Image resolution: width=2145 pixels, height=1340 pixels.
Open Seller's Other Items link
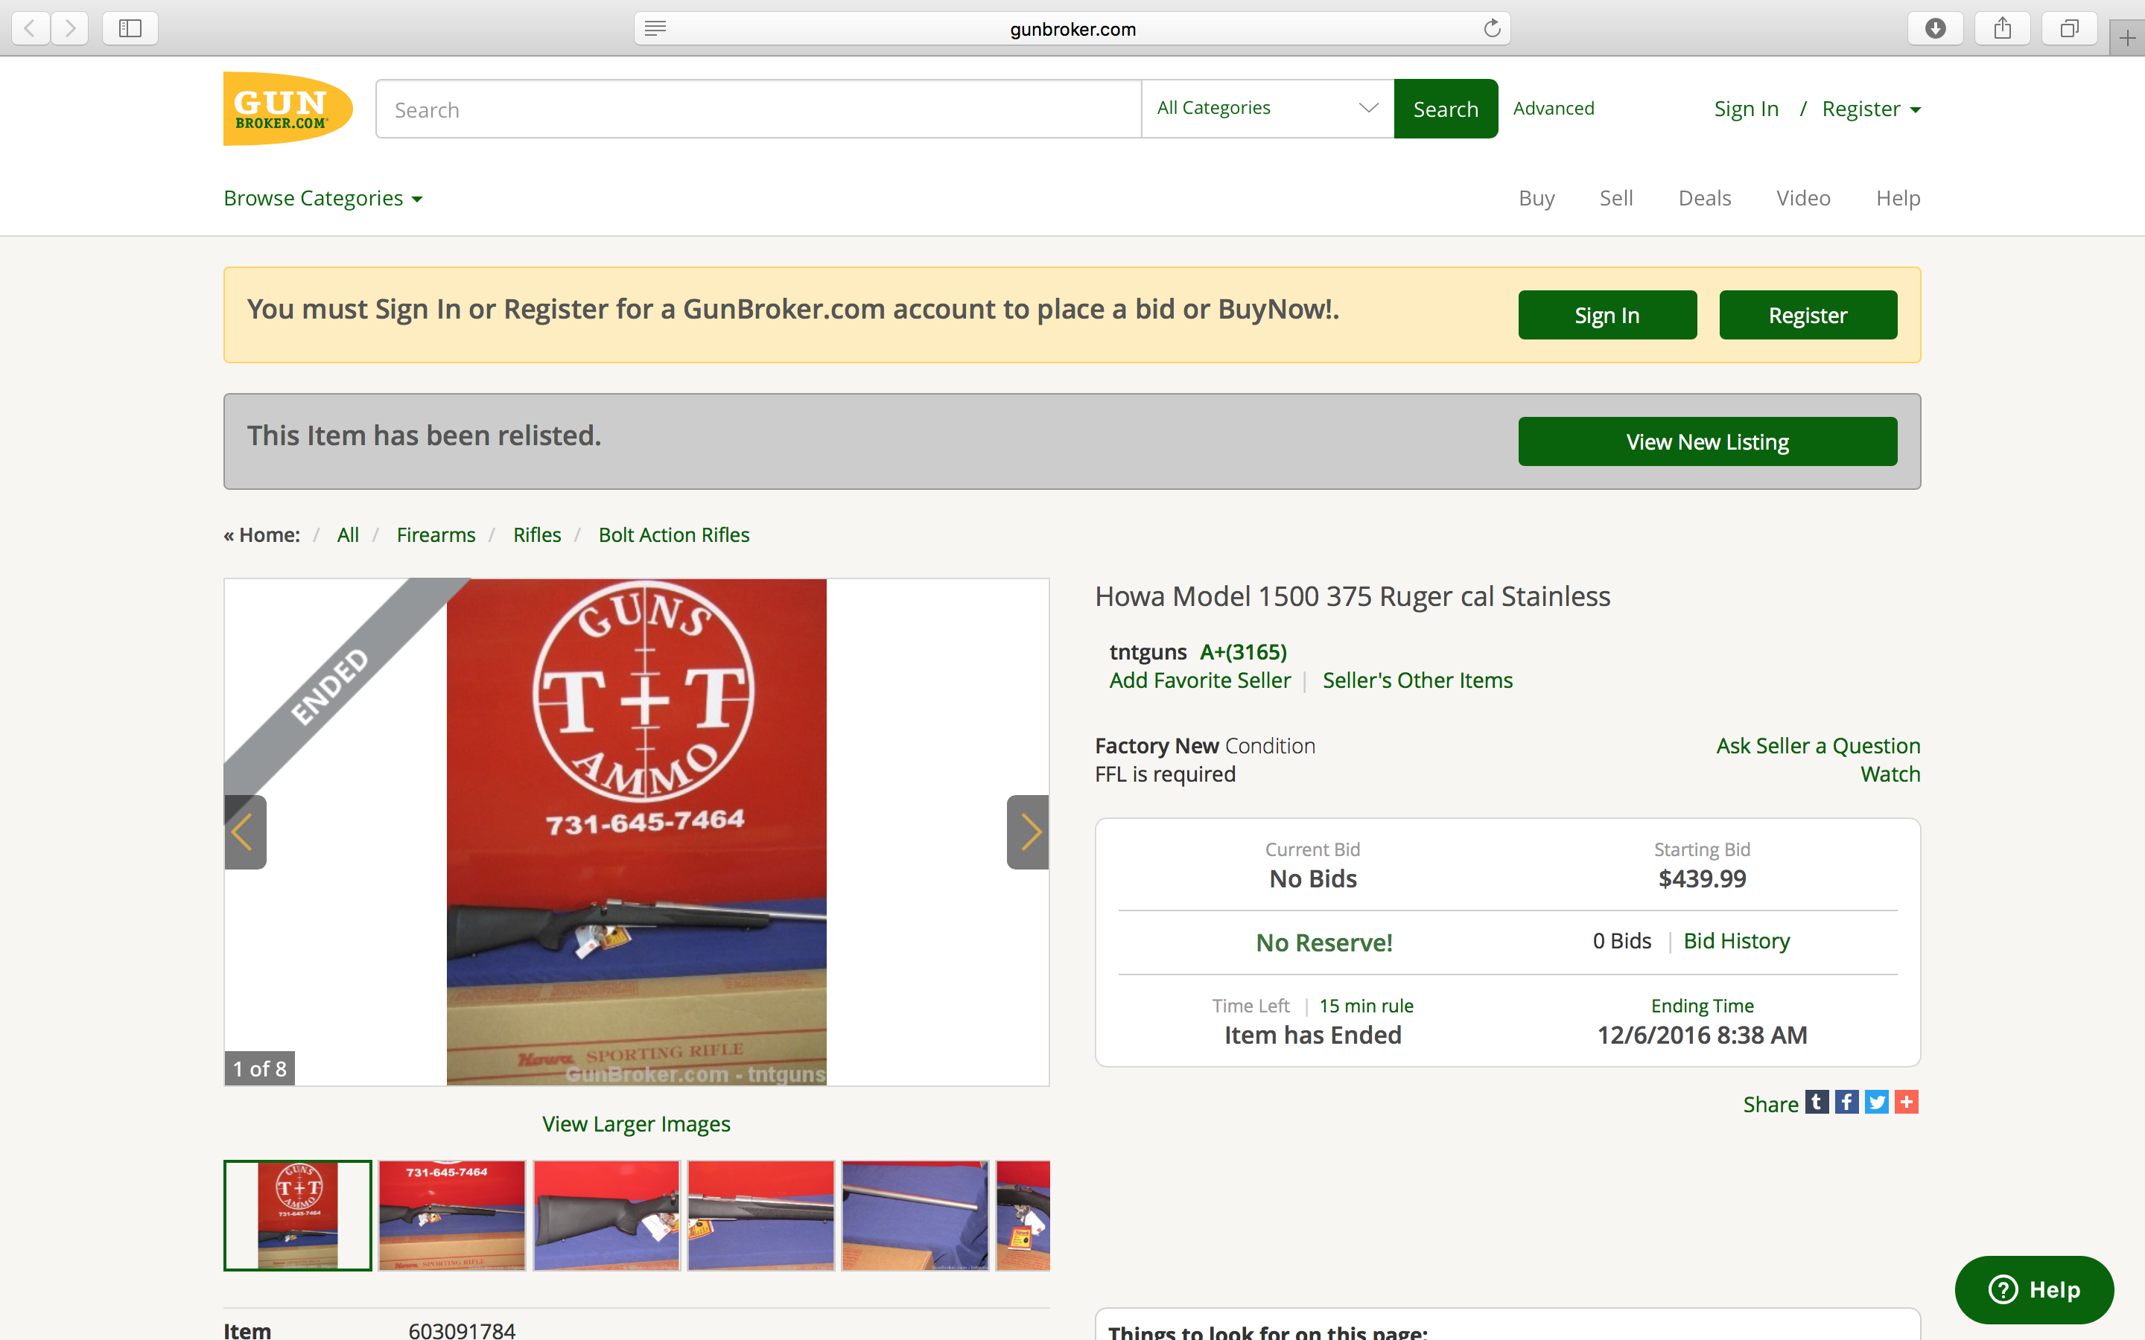(1417, 680)
